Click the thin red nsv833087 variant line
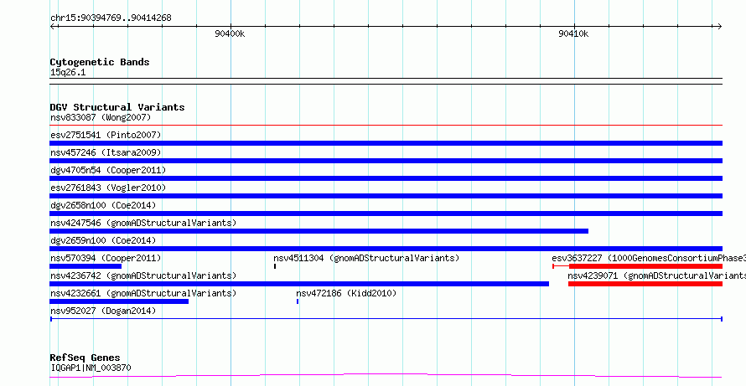 coord(386,126)
